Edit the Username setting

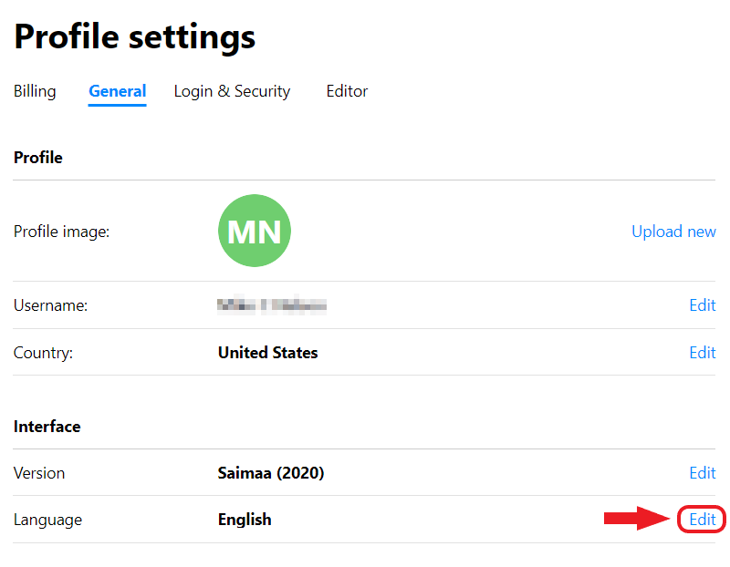703,305
